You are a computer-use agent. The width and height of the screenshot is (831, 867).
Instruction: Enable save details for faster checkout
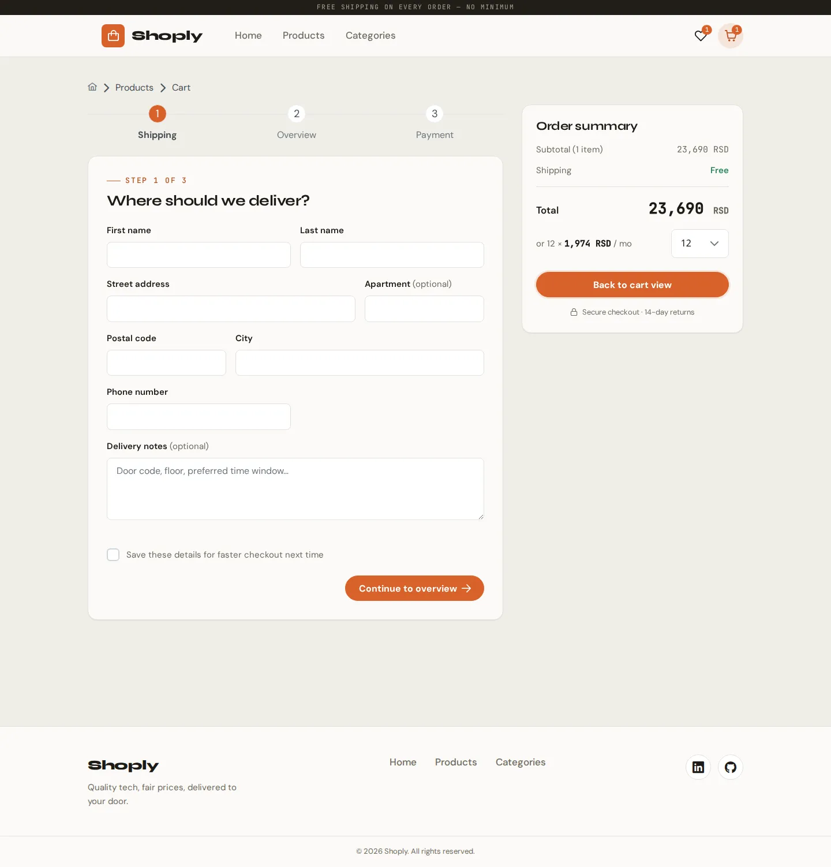coord(113,555)
